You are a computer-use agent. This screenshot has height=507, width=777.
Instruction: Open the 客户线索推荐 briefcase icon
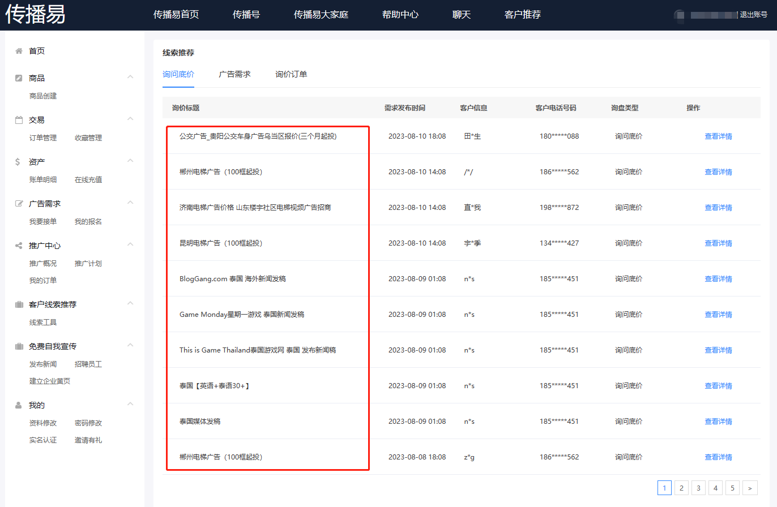coord(20,304)
